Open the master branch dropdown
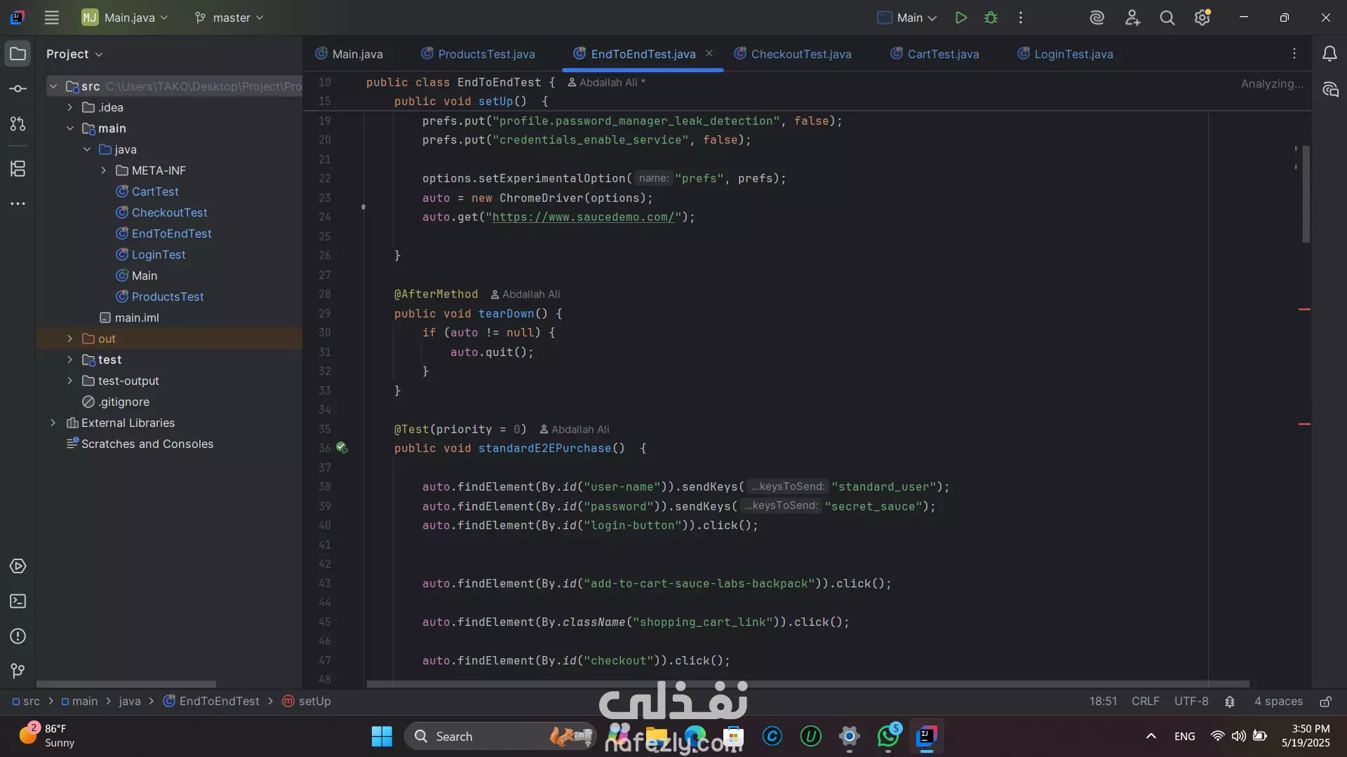 point(229,18)
